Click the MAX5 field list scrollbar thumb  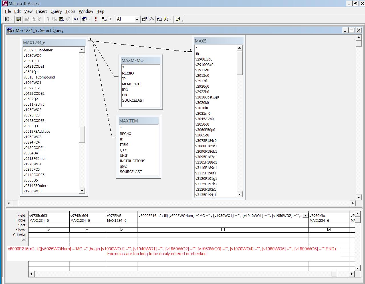[240, 63]
